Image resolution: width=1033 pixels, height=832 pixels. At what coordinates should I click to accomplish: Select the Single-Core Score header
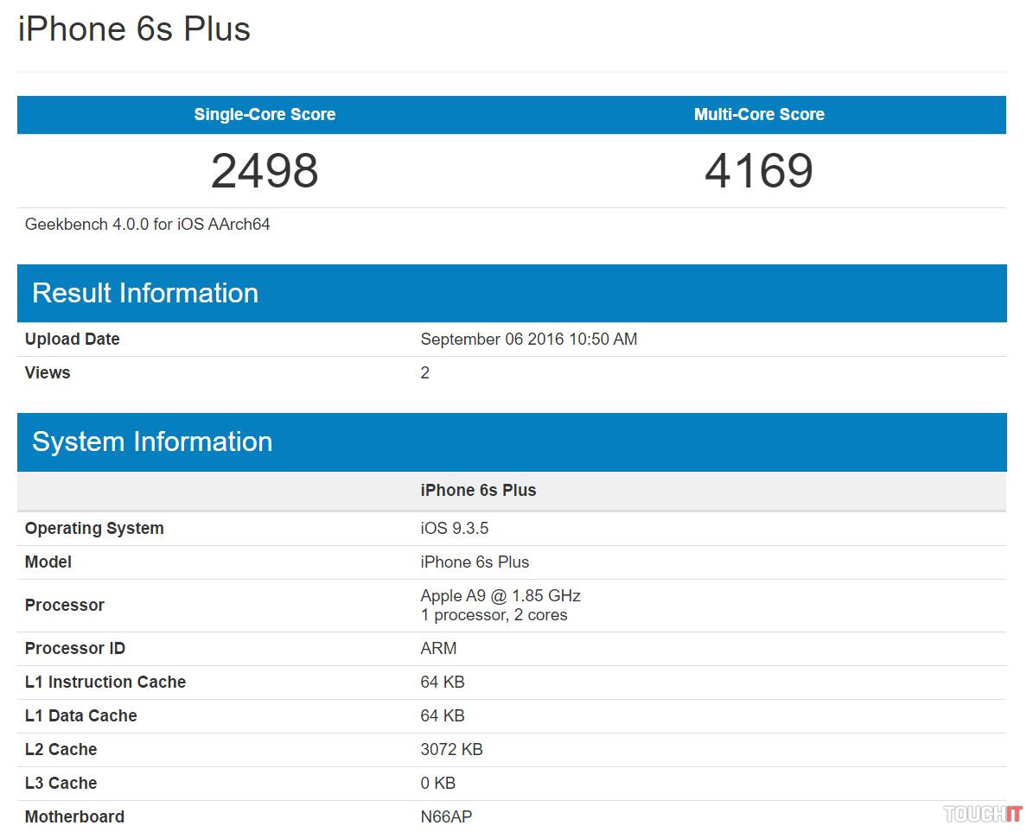pos(265,115)
